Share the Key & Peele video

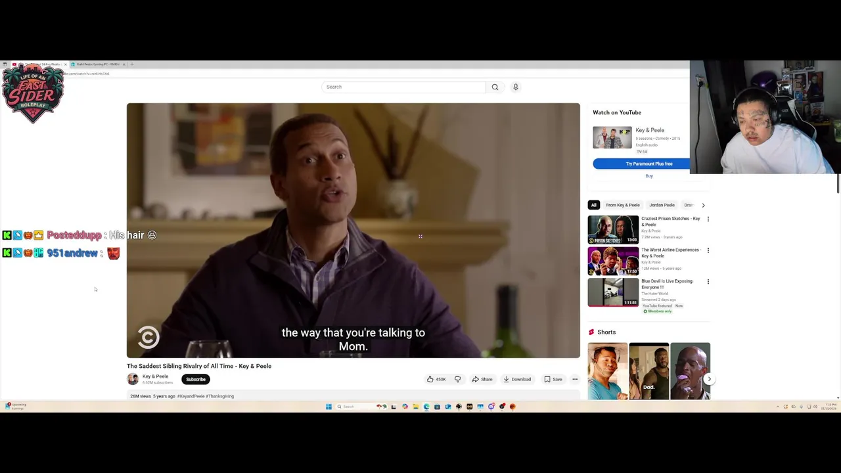point(482,379)
